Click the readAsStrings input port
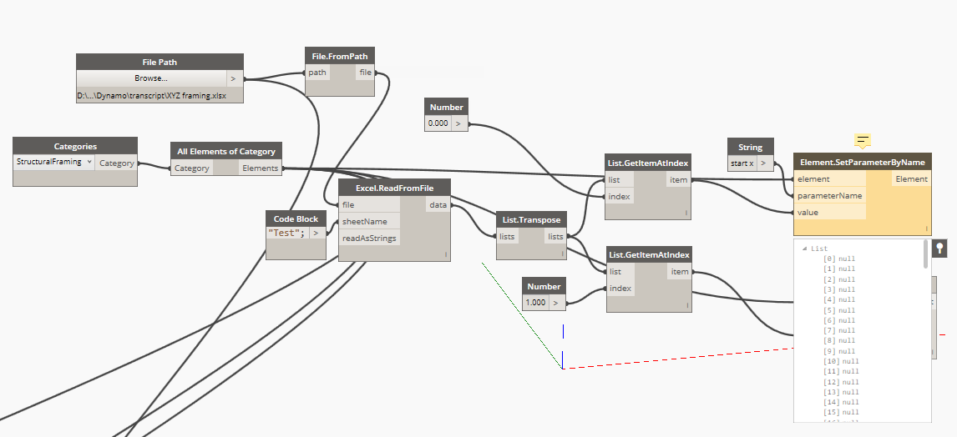 pos(371,238)
